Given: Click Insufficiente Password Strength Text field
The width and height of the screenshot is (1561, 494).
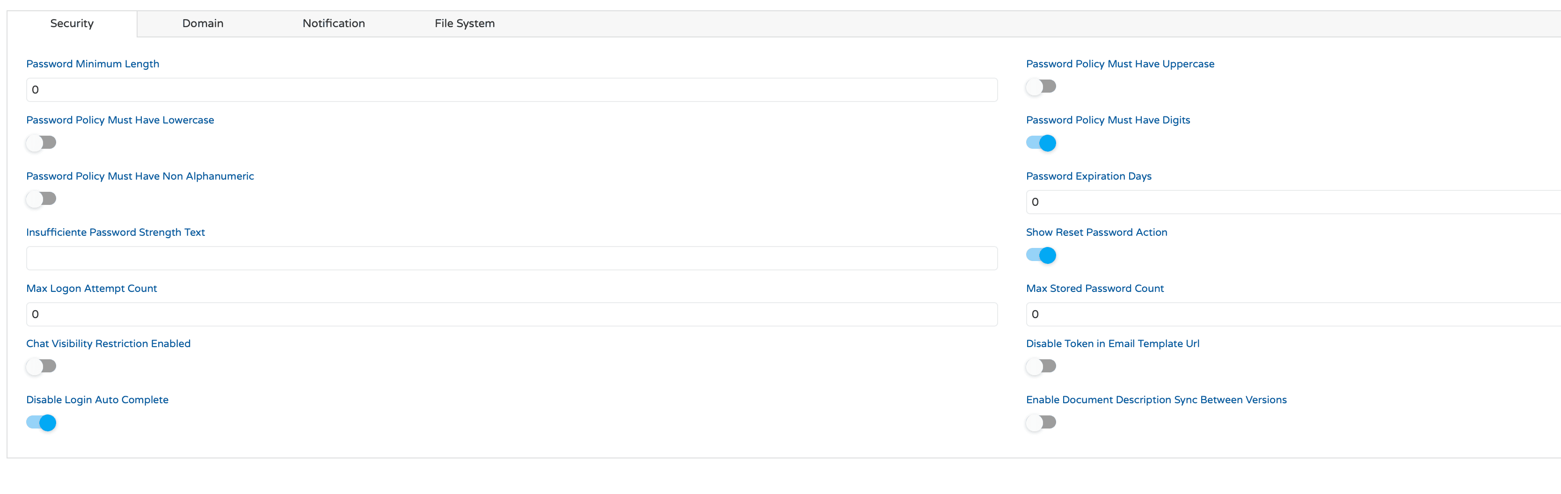Looking at the screenshot, I should pyautogui.click(x=511, y=258).
